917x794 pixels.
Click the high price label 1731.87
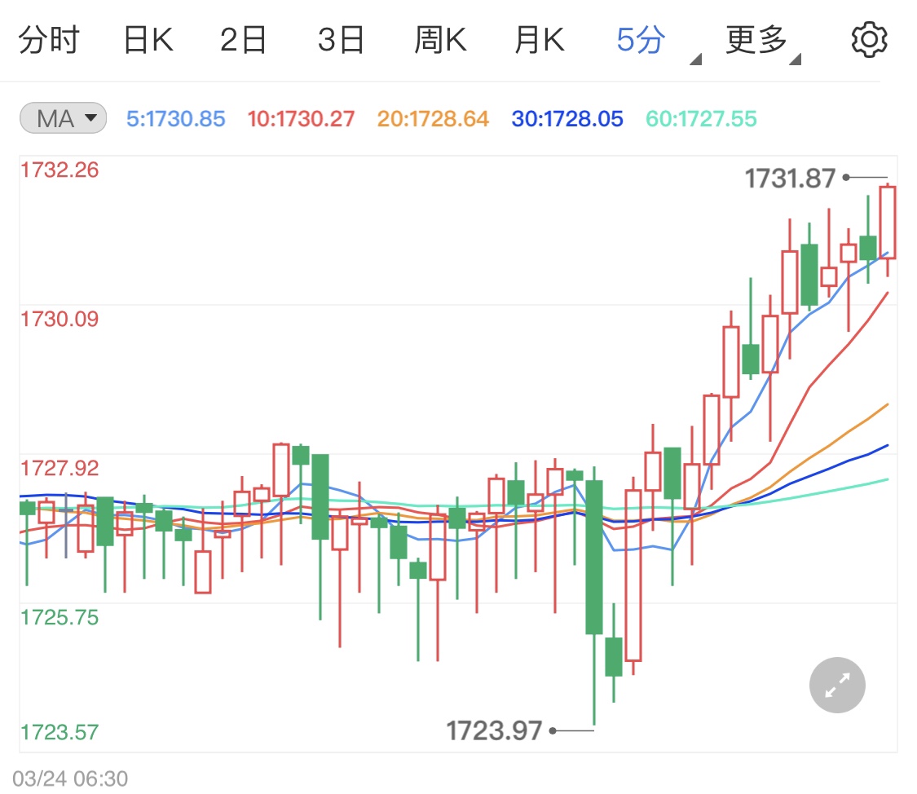pos(790,179)
